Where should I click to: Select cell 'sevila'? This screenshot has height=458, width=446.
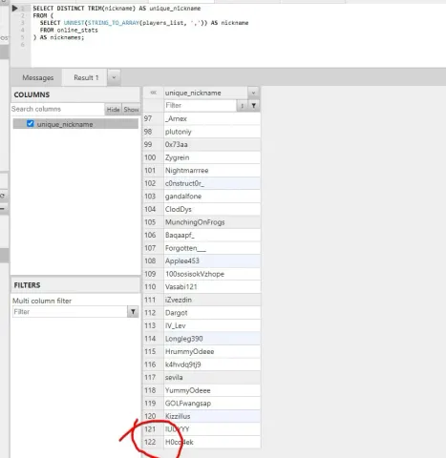tap(212, 378)
